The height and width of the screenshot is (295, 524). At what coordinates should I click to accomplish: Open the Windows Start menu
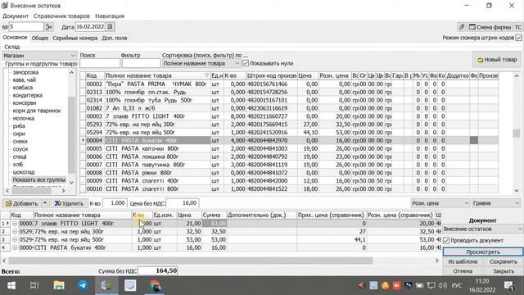point(11,286)
